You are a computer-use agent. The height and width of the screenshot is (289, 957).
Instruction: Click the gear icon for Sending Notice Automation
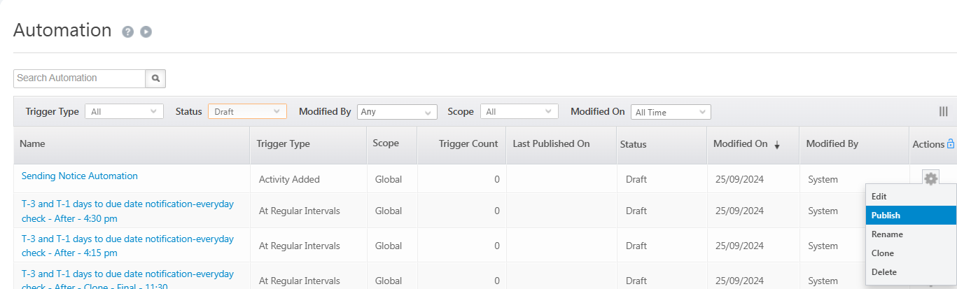pos(930,178)
